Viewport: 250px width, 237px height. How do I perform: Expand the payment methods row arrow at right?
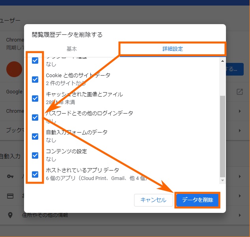[x=240, y=196]
